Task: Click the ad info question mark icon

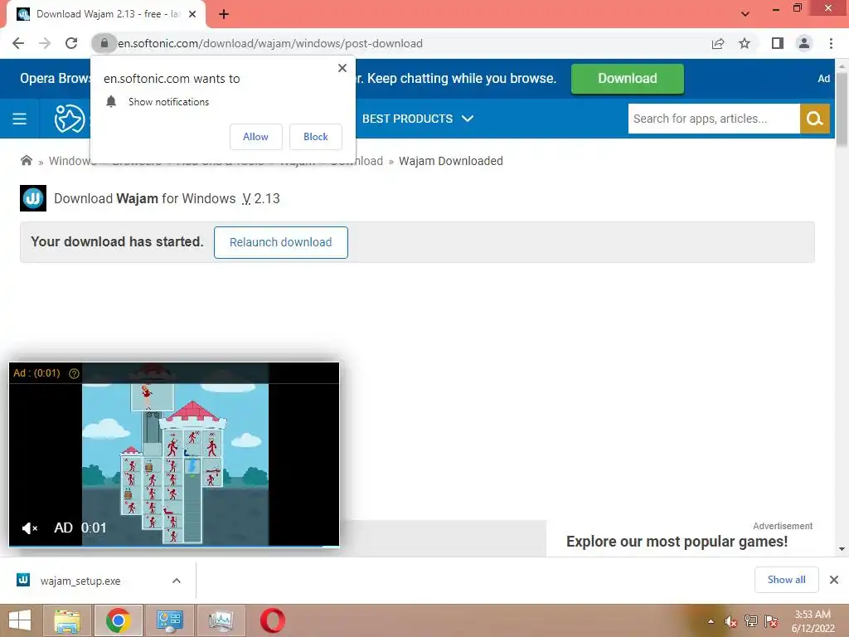Action: [x=74, y=373]
